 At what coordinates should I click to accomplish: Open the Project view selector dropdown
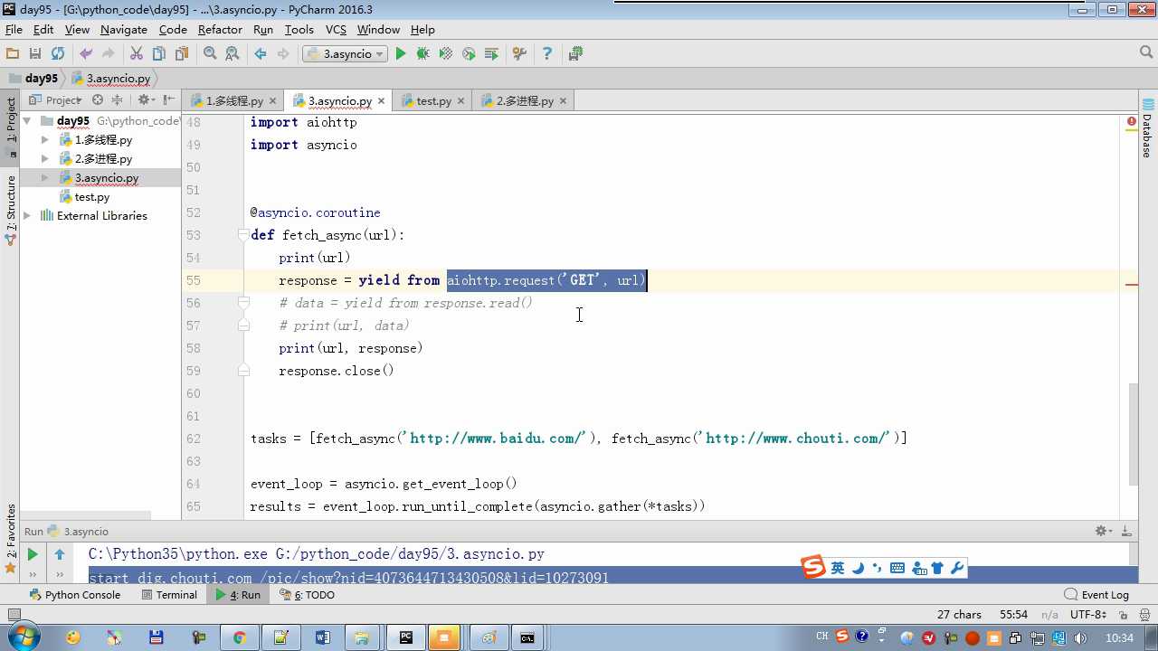(55, 100)
